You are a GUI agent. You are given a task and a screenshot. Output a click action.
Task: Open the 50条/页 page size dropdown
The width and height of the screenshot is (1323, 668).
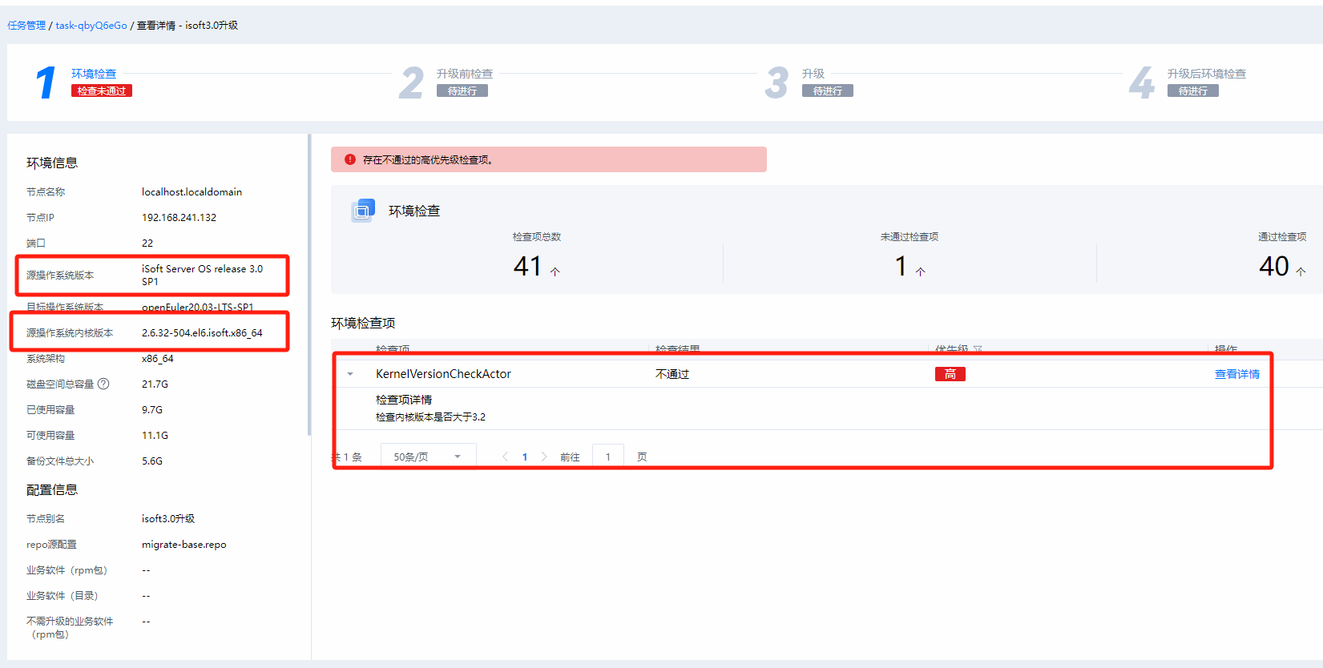point(428,457)
